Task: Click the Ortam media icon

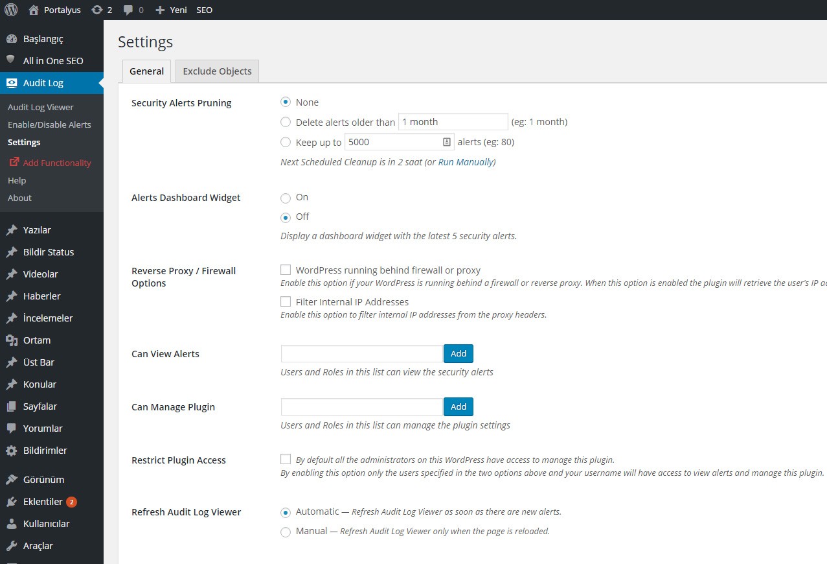Action: click(x=11, y=340)
